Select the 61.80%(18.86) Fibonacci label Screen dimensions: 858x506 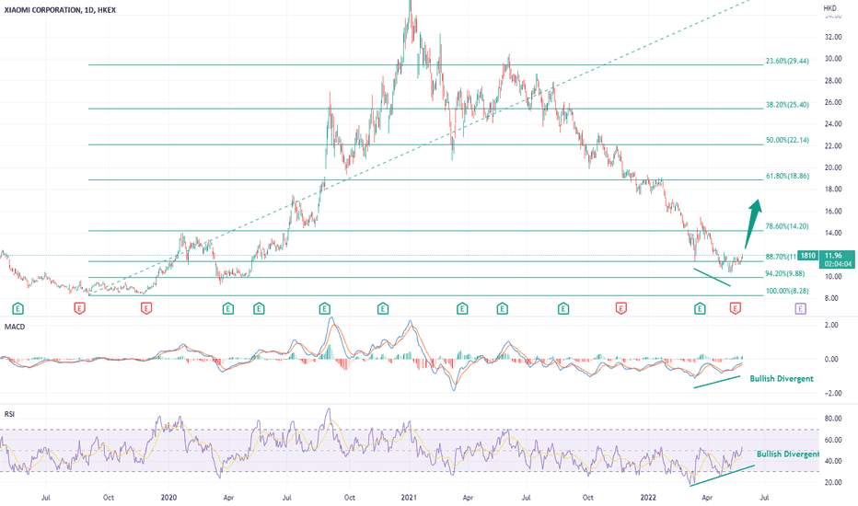tap(787, 176)
